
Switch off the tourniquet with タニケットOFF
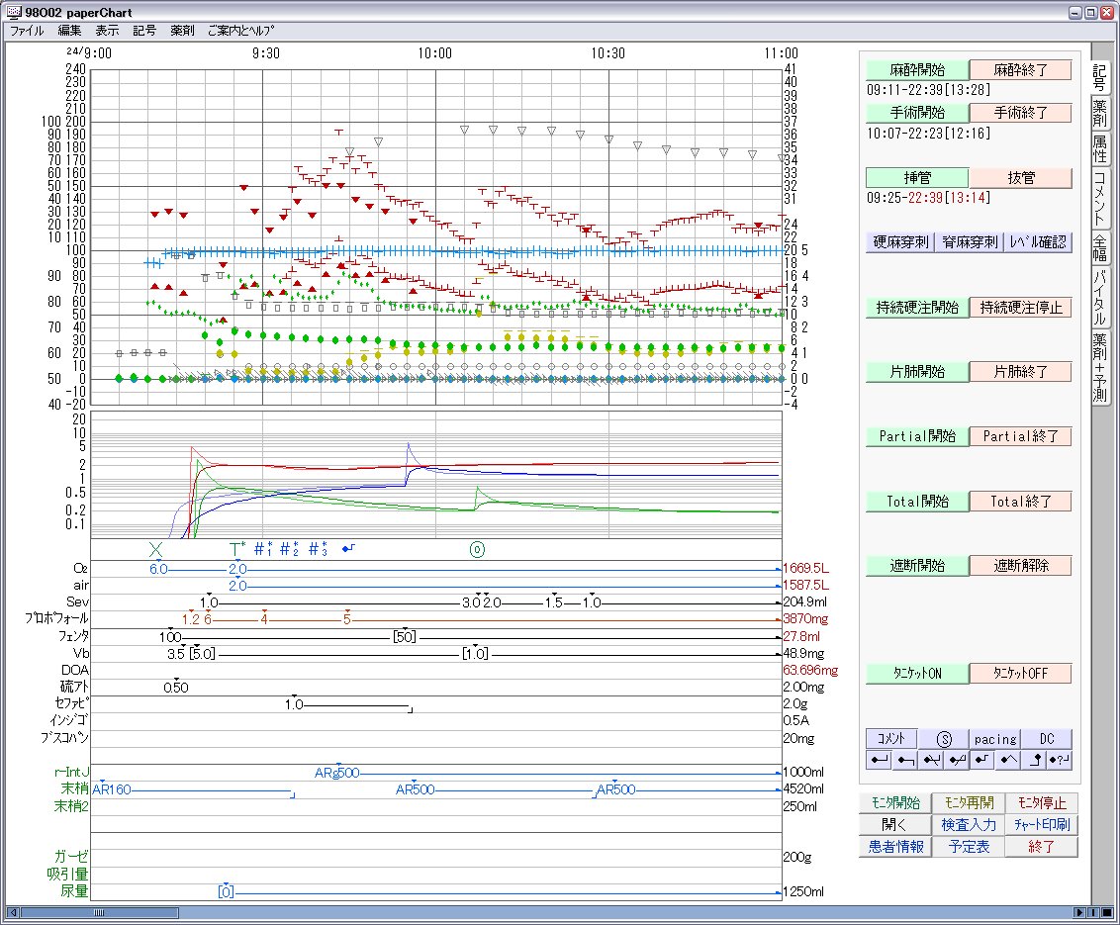coord(1019,673)
